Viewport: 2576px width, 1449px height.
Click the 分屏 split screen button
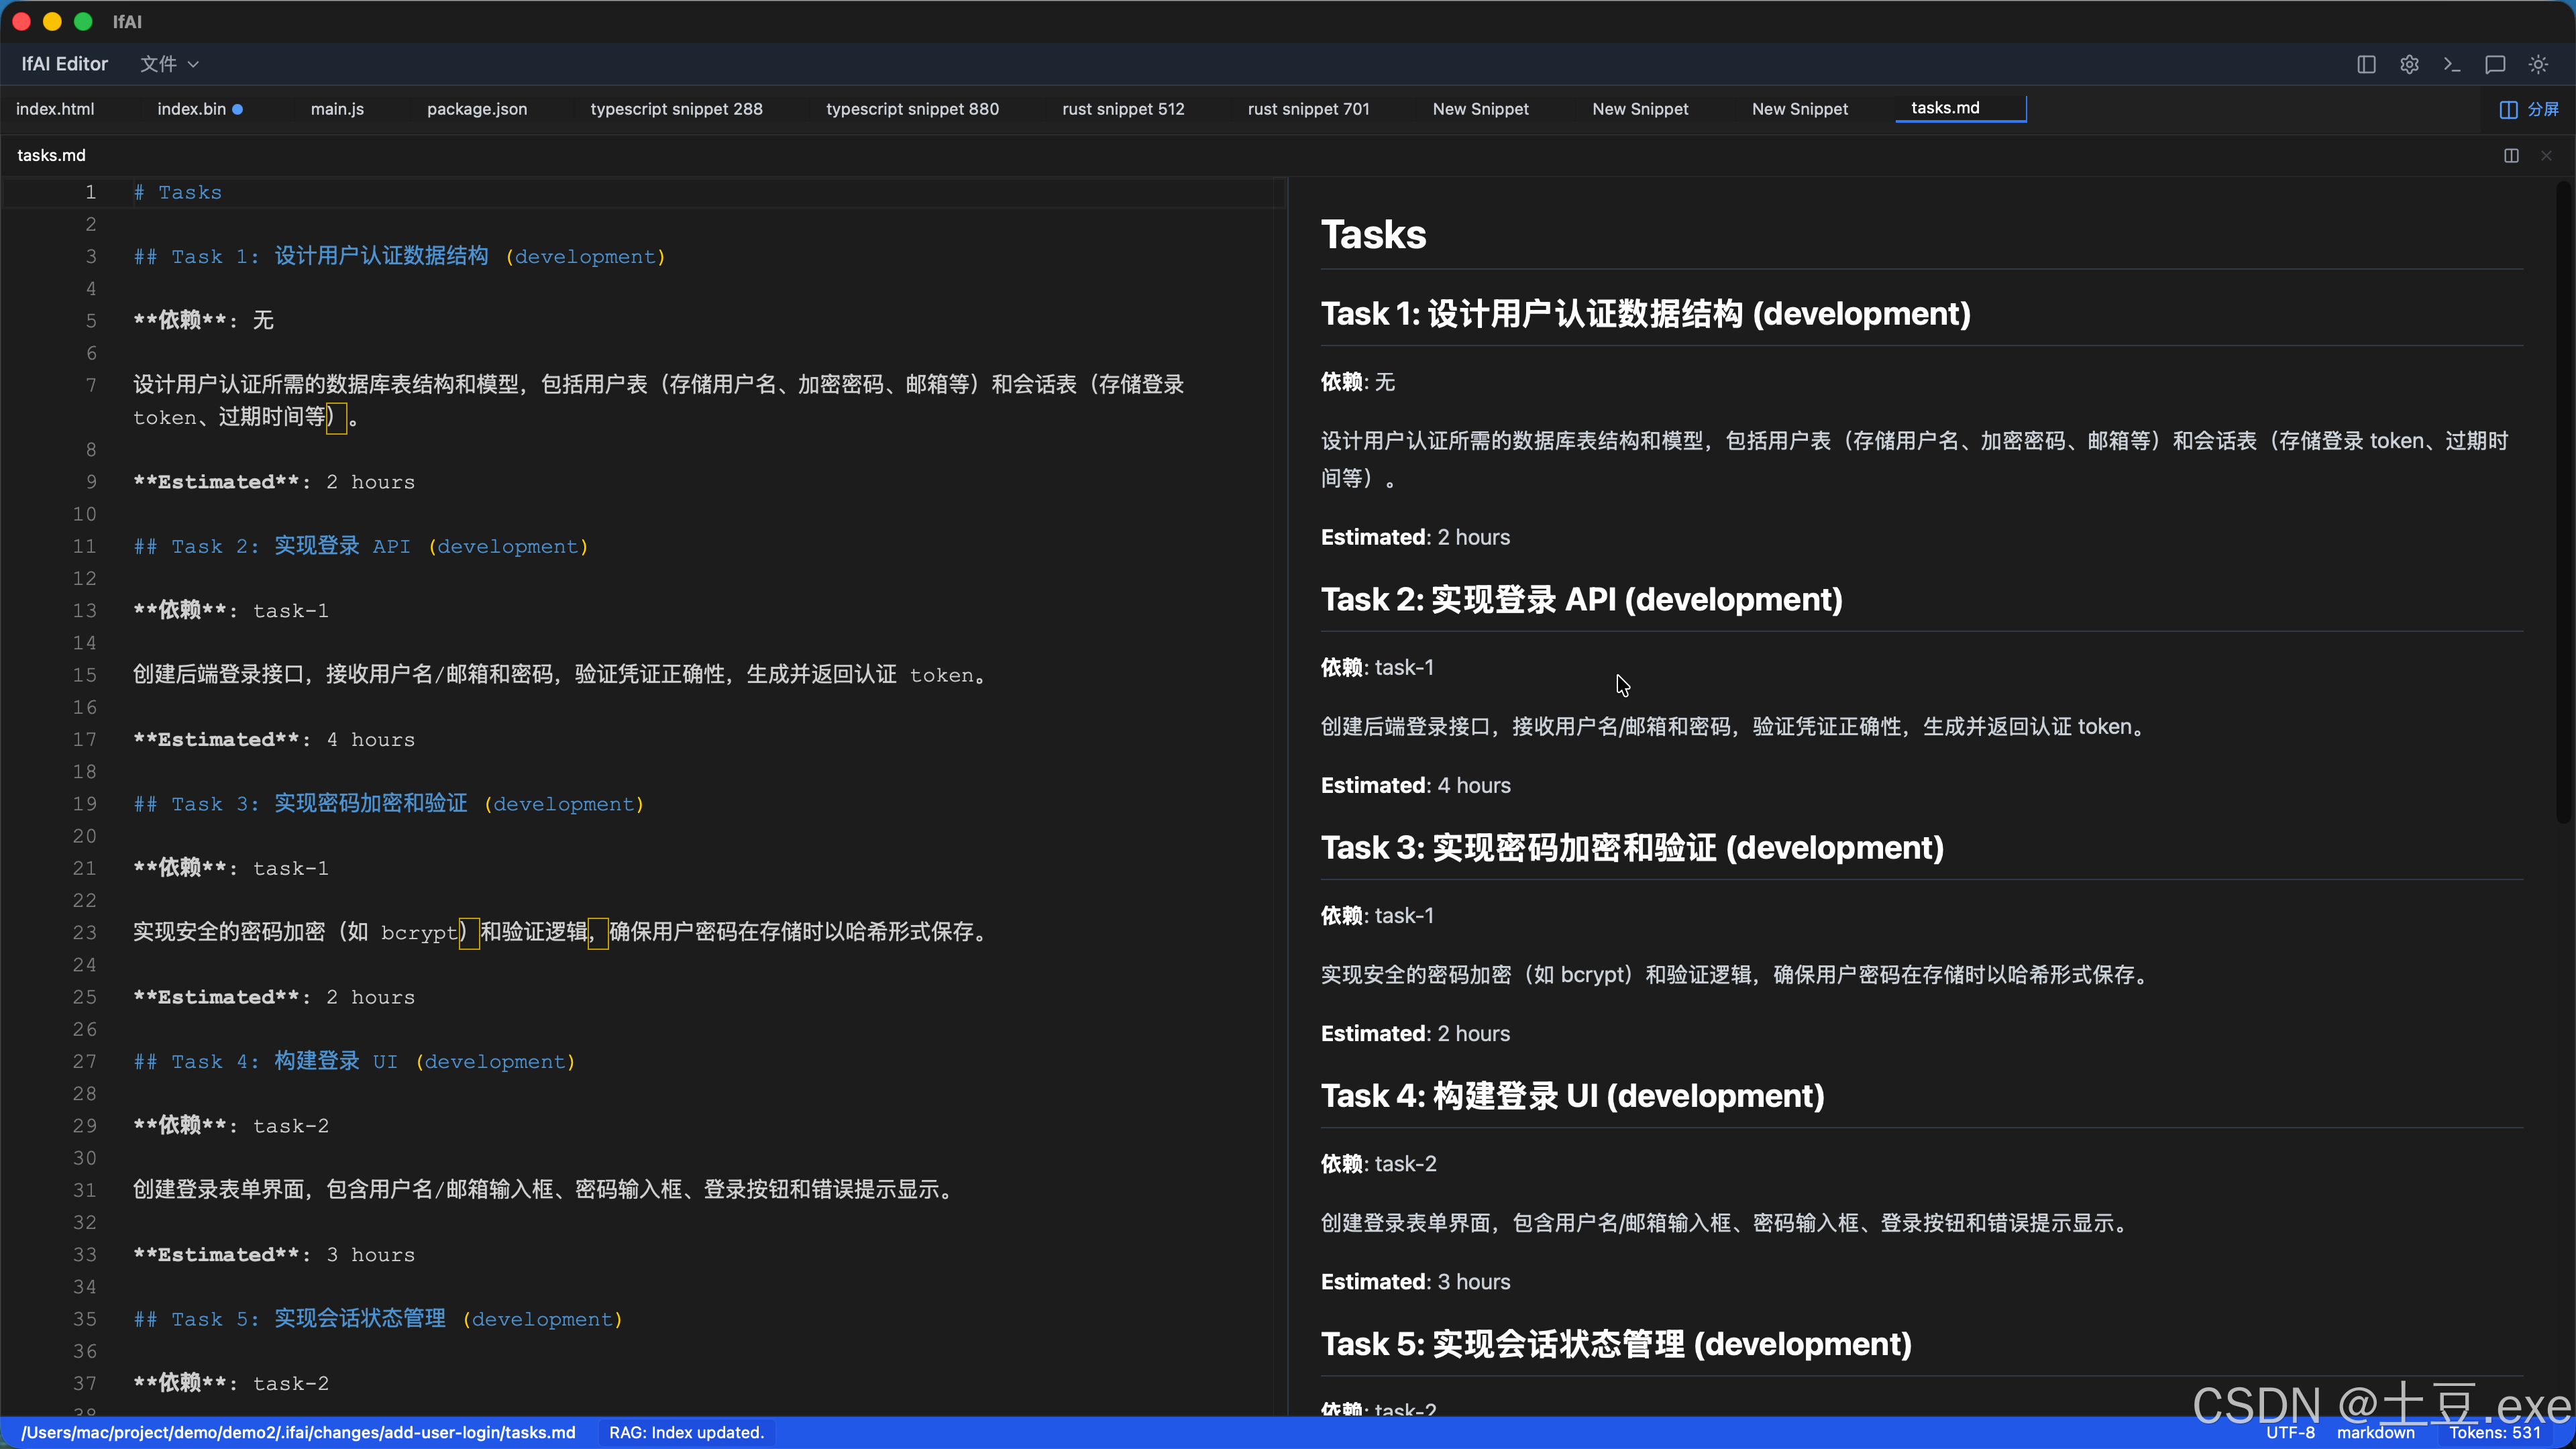coord(2529,109)
